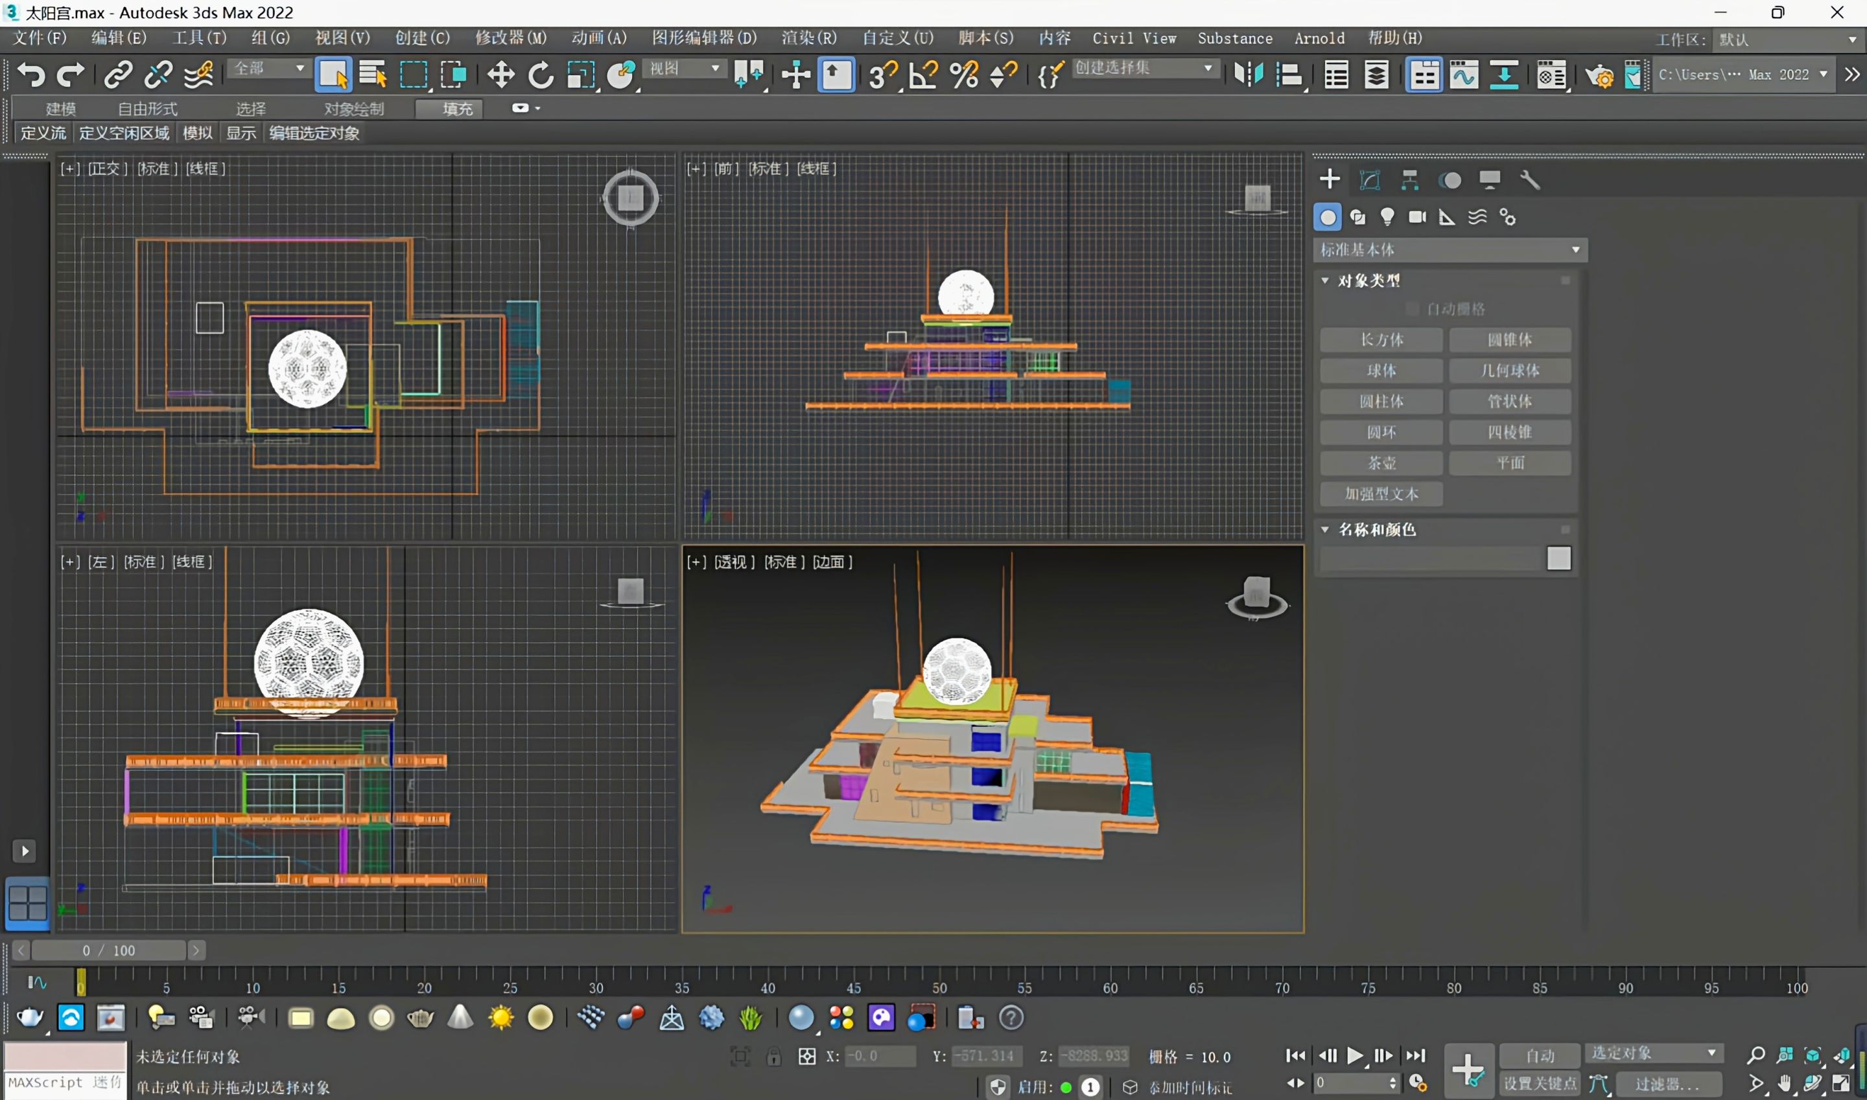Choose the Select and Rotate tool
This screenshot has width=1867, height=1100.
tap(541, 75)
